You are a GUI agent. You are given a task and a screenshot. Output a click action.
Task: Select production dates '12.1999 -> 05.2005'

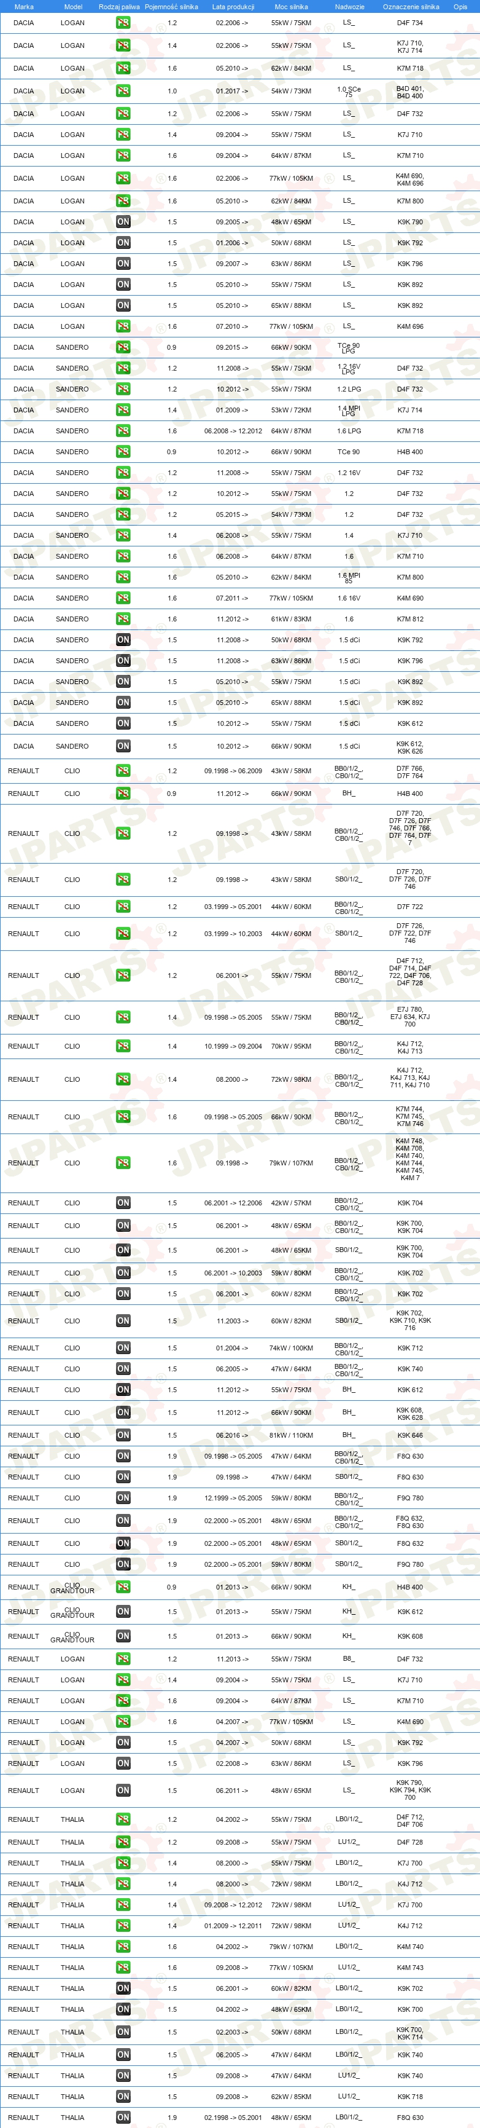pos(233,1497)
